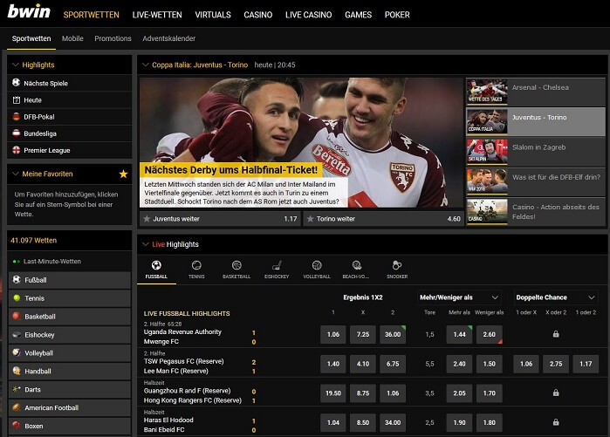The height and width of the screenshot is (437, 610).
Task: Click the Volleyball icon in sports list
Action: click(17, 352)
